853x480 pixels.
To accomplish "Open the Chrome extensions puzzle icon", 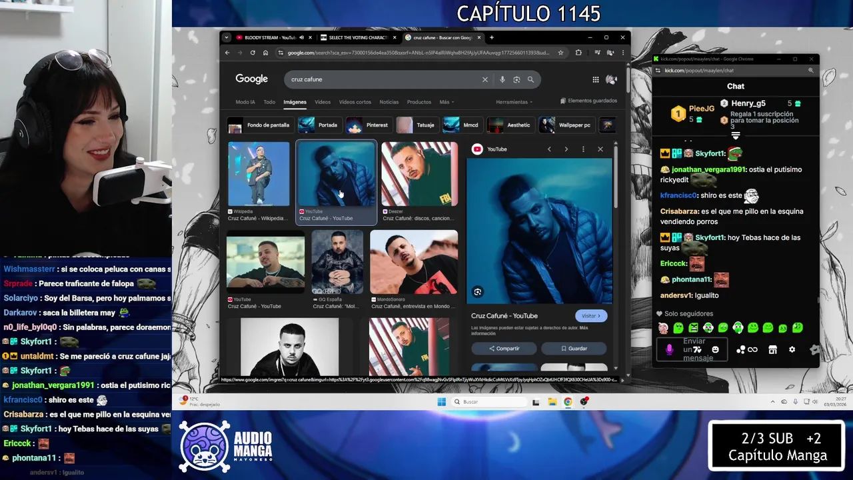I will pyautogui.click(x=578, y=53).
